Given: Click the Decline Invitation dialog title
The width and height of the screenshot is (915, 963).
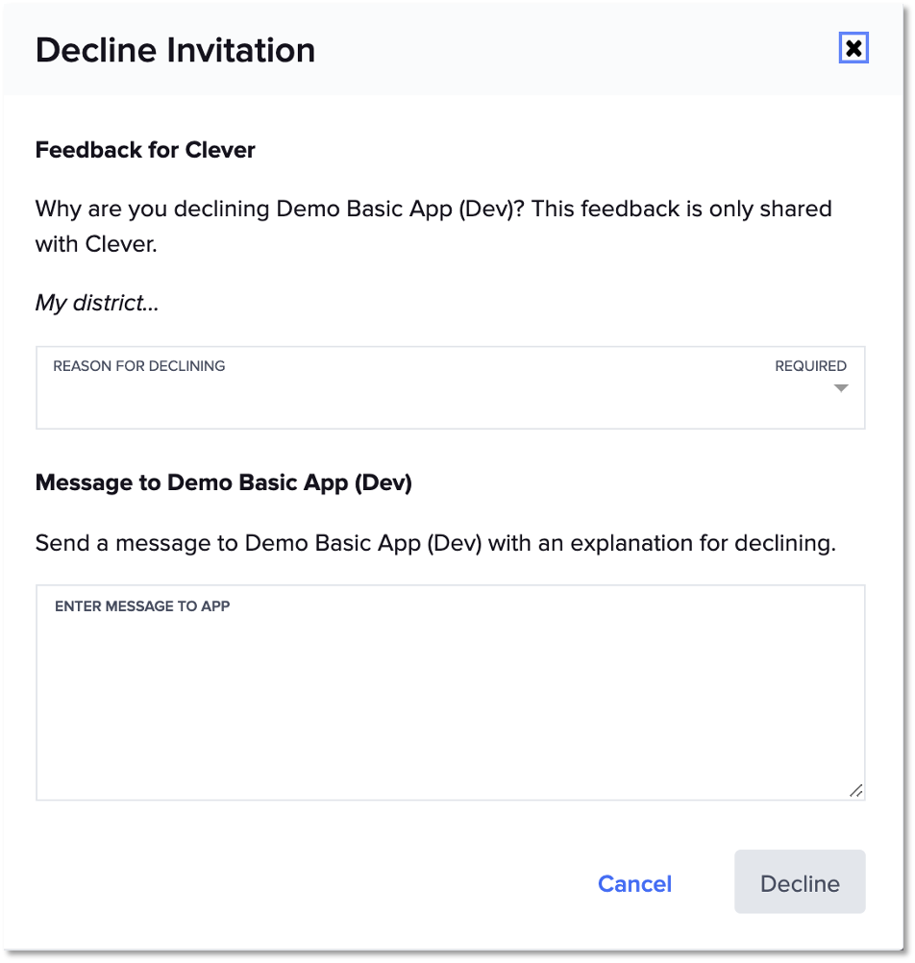Looking at the screenshot, I should pyautogui.click(x=175, y=50).
